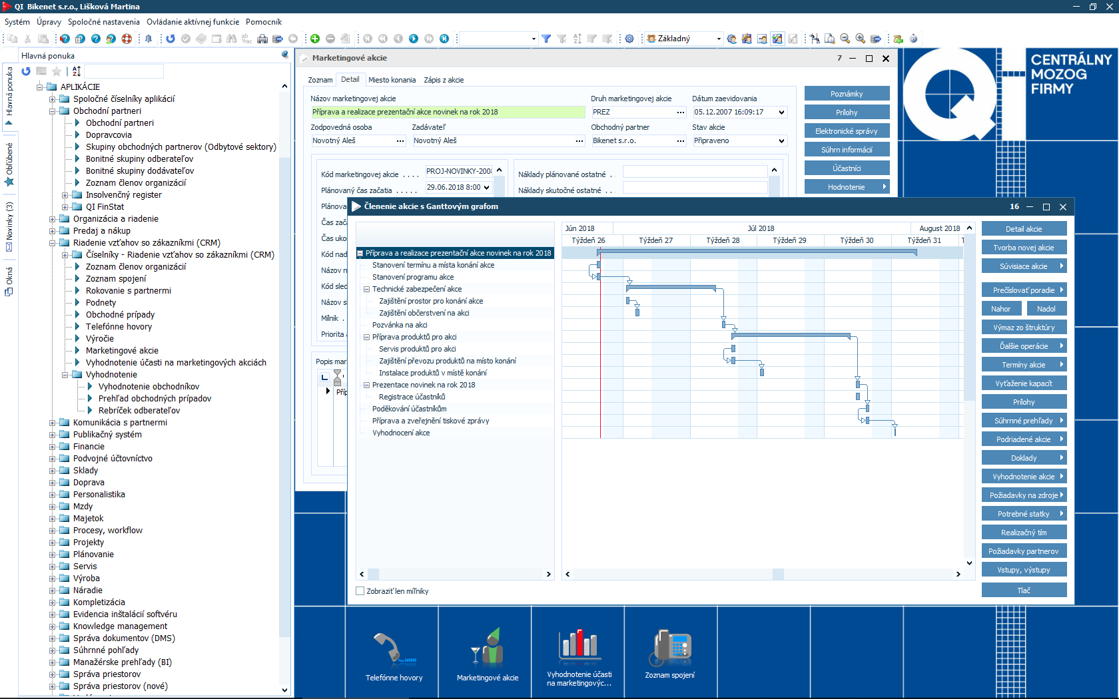Enable the Zobraziť len míľniky checkbox
Screen dimensions: 1119x699
360,591
